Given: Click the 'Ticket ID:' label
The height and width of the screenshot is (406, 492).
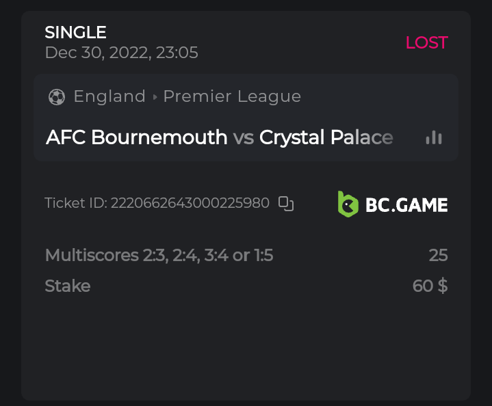Looking at the screenshot, I should click(x=76, y=203).
